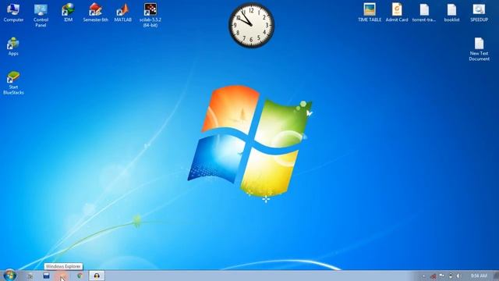Select the scilab-5.5.2 (64-bit) shortcut
Viewport: 499px width, 281px height.
[x=150, y=15]
